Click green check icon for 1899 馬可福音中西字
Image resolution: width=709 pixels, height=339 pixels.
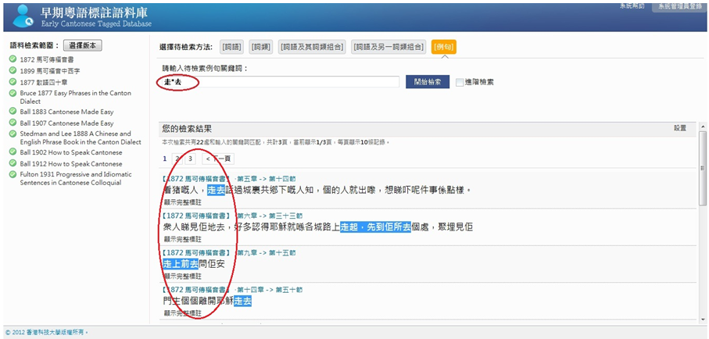[x=13, y=70]
